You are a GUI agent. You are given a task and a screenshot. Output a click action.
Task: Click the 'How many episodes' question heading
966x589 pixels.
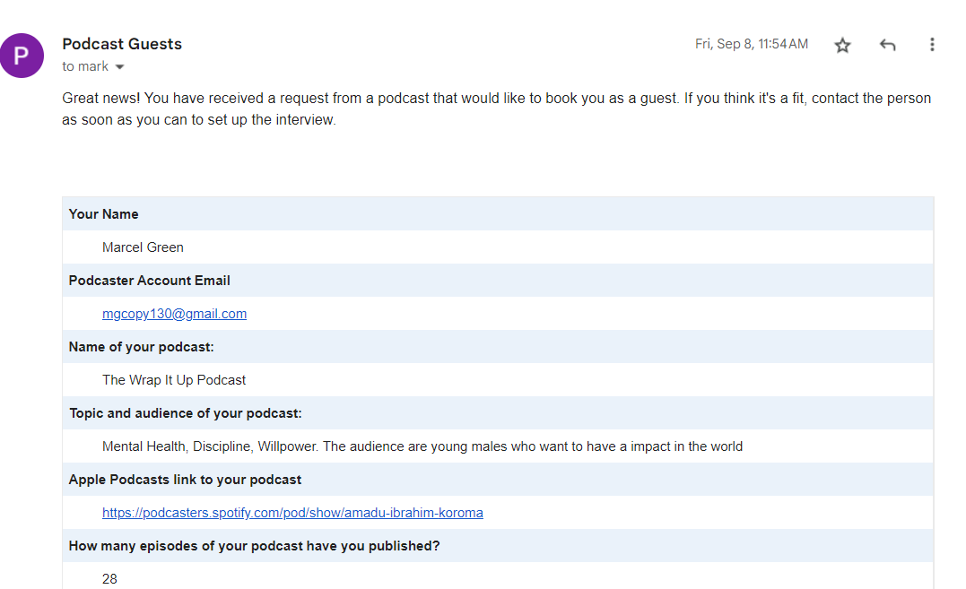(x=255, y=546)
